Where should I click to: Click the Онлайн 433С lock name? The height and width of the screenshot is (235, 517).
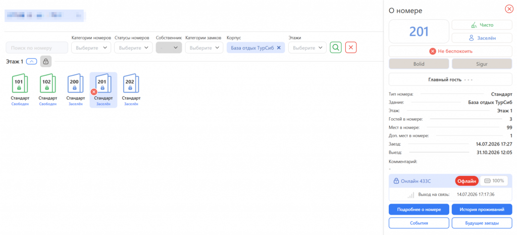(x=416, y=181)
